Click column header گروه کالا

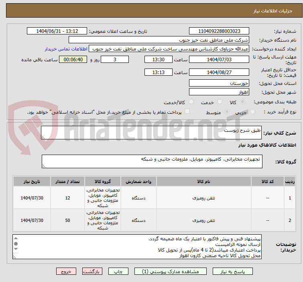[x=103, y=181]
